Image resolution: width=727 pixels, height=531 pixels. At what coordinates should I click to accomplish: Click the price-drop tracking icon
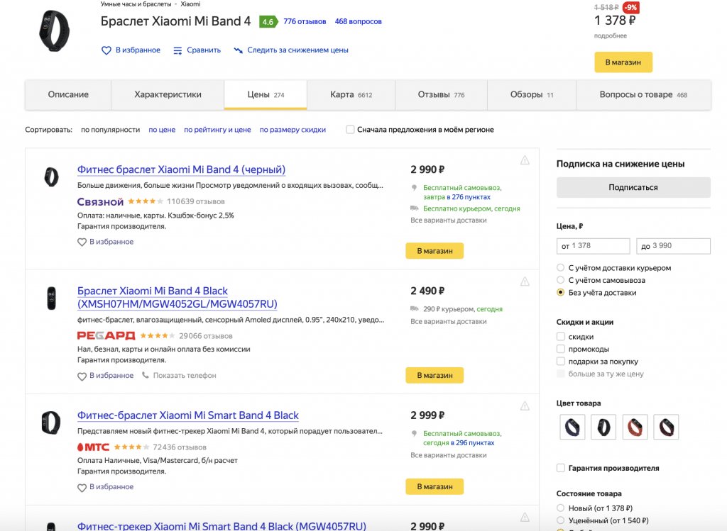(239, 50)
